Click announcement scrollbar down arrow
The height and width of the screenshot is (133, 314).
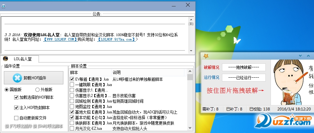tap(191, 51)
